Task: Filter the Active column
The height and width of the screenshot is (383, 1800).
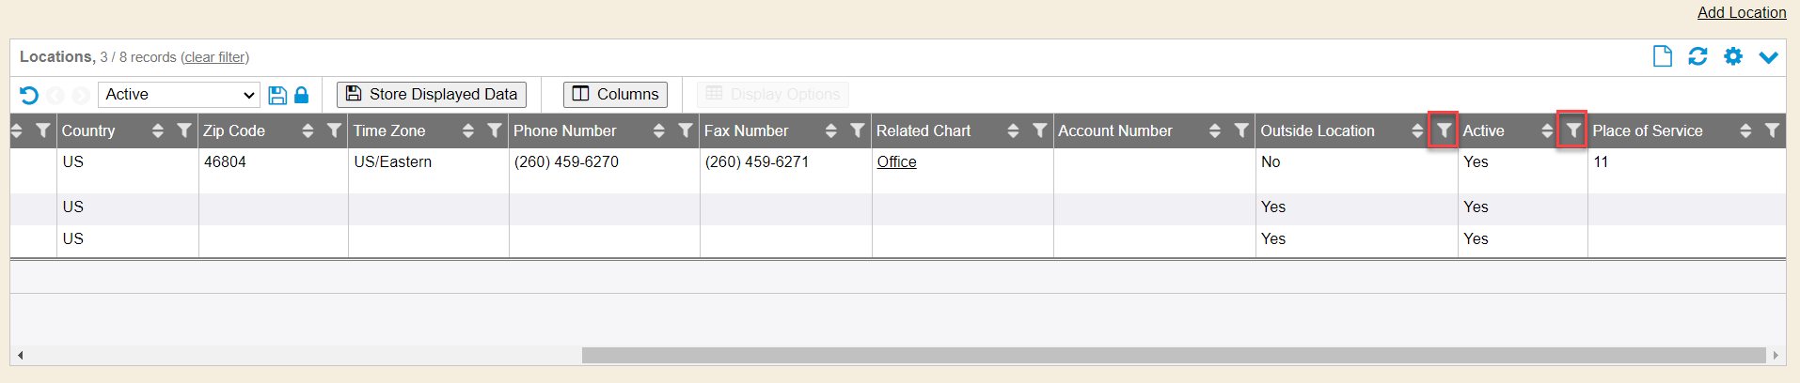Action: tap(1572, 130)
